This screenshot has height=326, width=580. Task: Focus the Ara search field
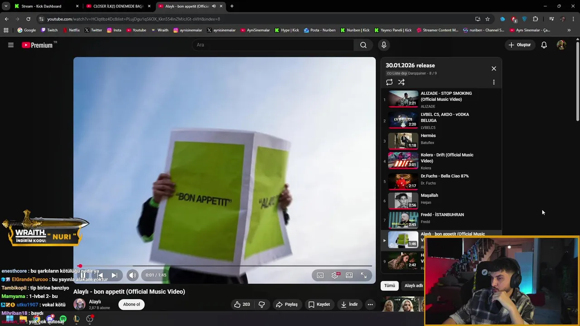click(x=273, y=45)
